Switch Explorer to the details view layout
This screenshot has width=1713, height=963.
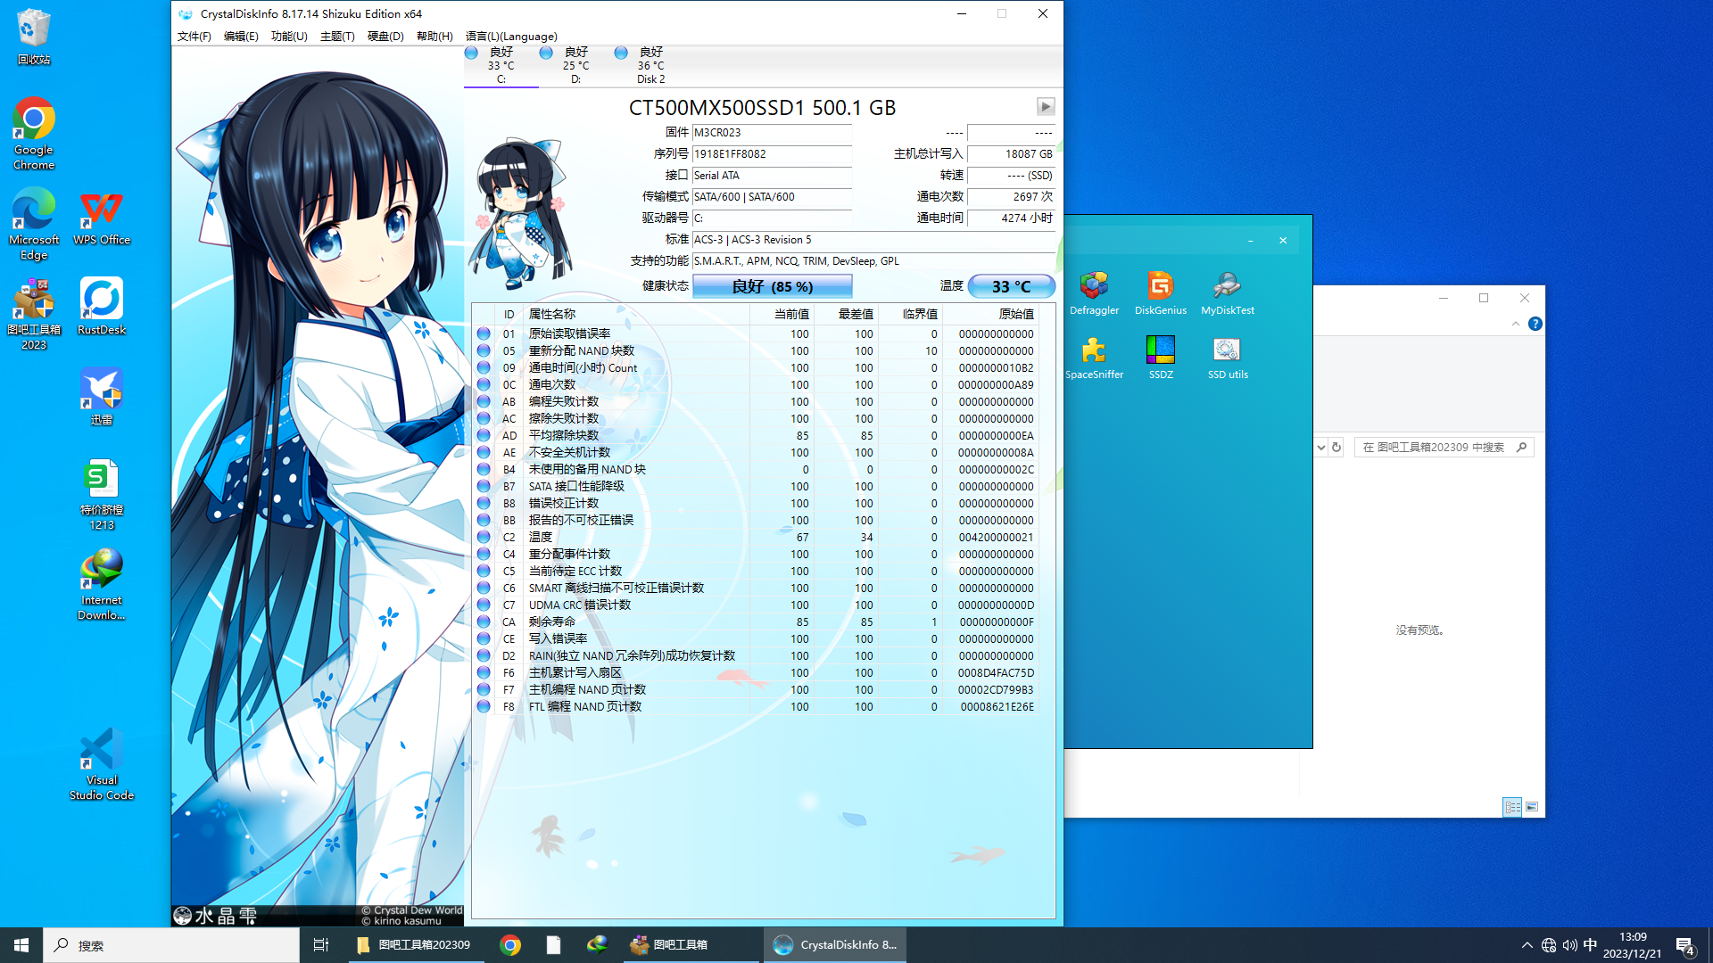[x=1512, y=806]
